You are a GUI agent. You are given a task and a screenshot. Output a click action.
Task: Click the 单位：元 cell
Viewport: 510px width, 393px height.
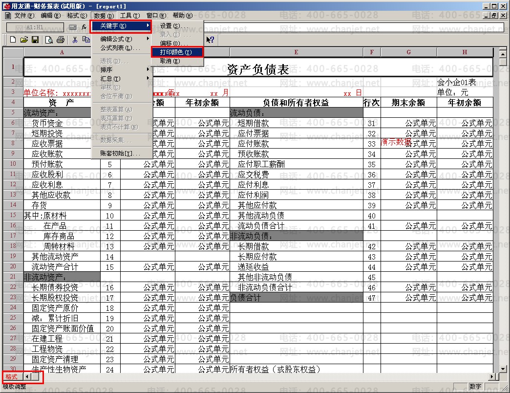coord(465,92)
